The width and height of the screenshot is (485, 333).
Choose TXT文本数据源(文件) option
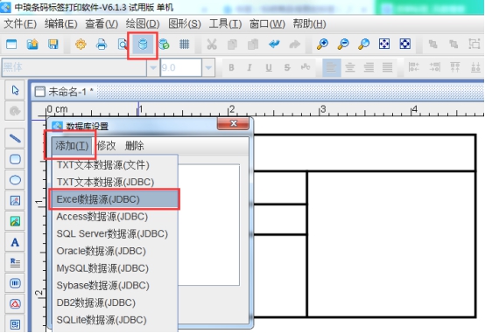[x=115, y=165]
